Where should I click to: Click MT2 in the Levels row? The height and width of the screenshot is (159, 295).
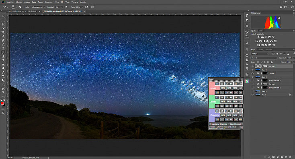pos(229,102)
